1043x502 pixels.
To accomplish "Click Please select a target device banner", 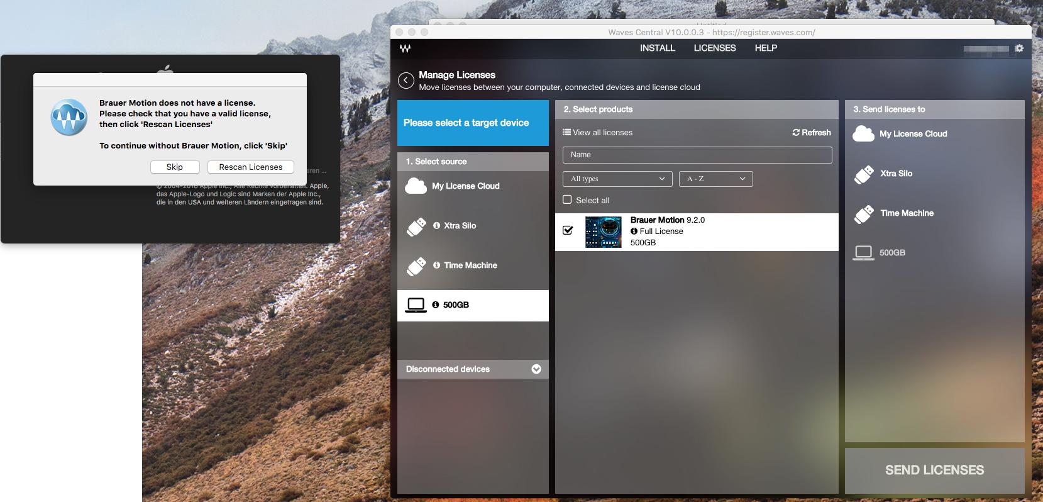I will (473, 123).
